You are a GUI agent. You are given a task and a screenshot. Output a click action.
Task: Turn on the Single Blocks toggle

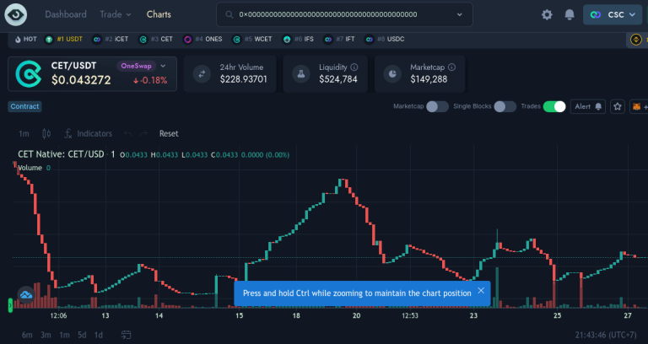coord(505,107)
